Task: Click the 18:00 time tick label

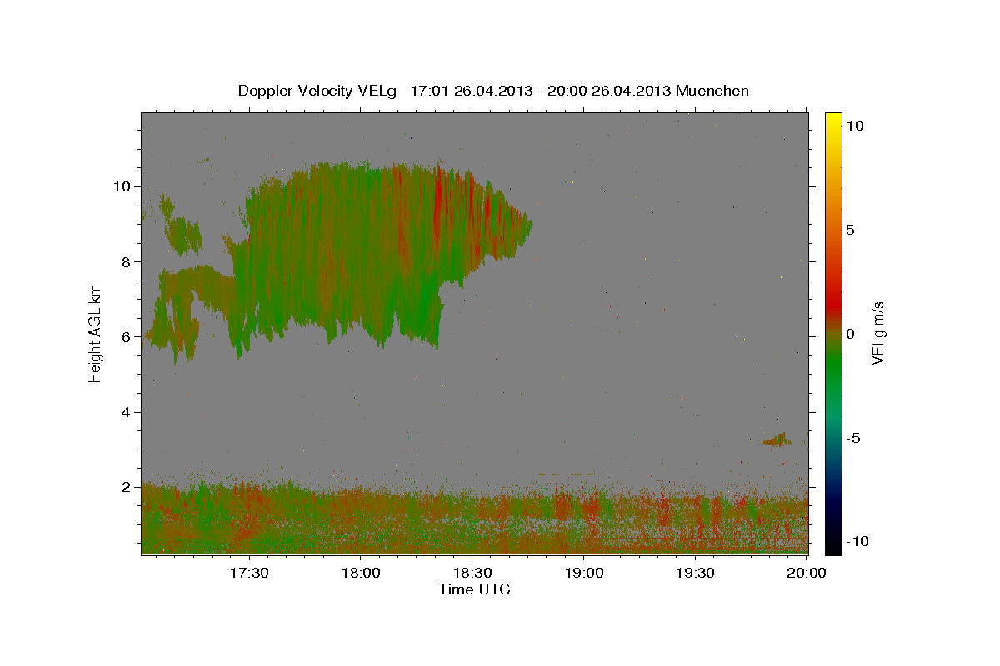Action: pyautogui.click(x=360, y=573)
